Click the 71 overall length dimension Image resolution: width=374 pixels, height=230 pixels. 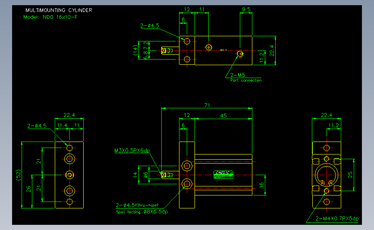tap(207, 105)
